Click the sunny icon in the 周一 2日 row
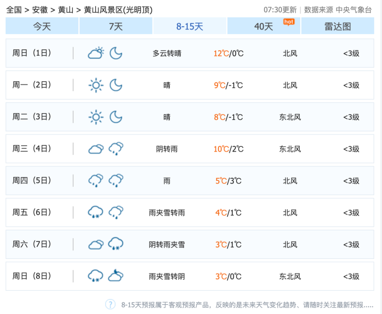Viewport: 382px width, 314px height. pyautogui.click(x=96, y=85)
